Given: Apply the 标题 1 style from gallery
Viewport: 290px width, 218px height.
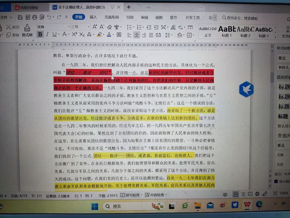Looking at the screenshot, I should click(x=227, y=30).
